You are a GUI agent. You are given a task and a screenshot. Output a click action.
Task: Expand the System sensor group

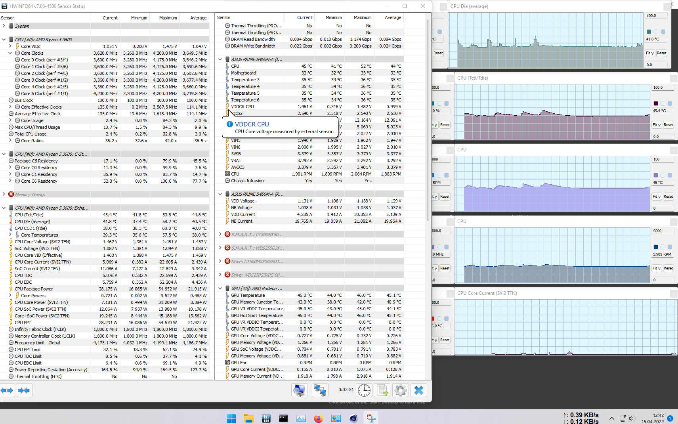(x=4, y=26)
